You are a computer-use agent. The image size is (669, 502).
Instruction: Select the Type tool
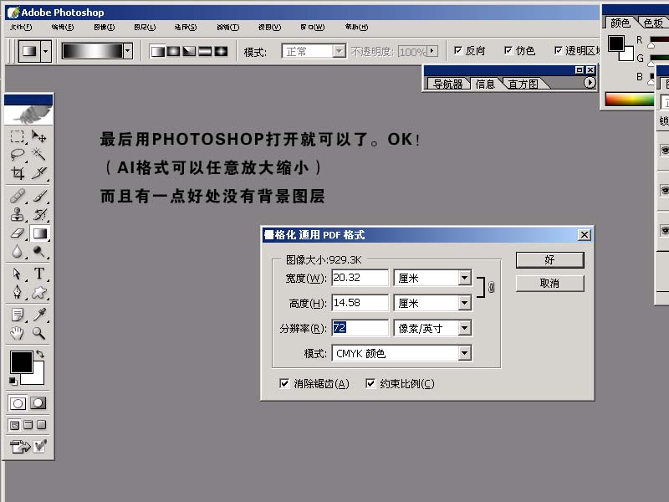coord(39,274)
